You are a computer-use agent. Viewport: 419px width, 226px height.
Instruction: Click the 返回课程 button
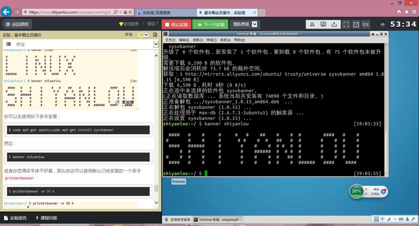point(17,24)
